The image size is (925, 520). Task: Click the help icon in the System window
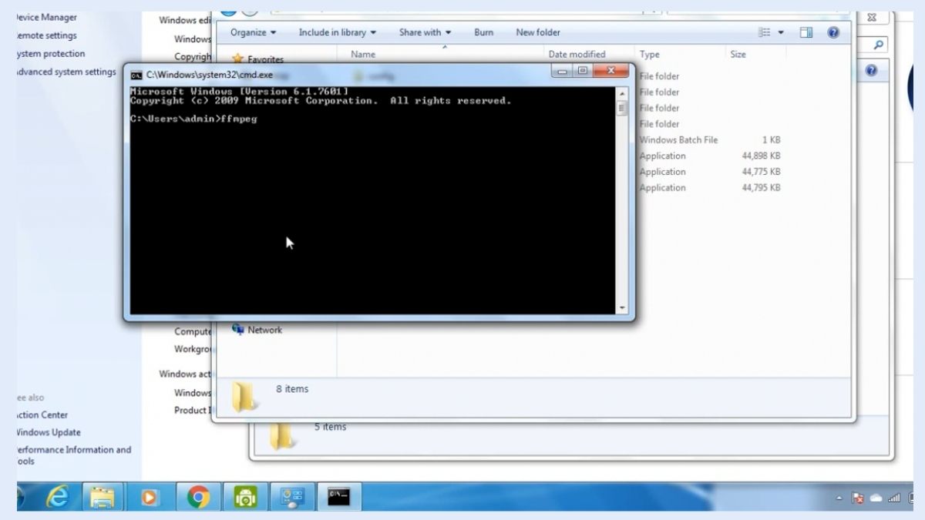[x=871, y=70]
